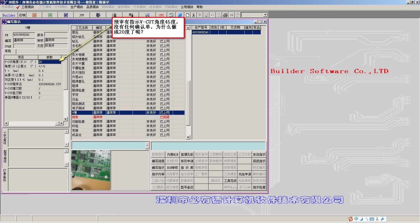
Task: Click the printer icon in the toolbar
Action: (x=225, y=15)
